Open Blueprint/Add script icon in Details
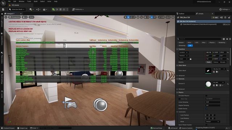Image resolution: width=232 pixels, height=130 pixels. (x=221, y=17)
